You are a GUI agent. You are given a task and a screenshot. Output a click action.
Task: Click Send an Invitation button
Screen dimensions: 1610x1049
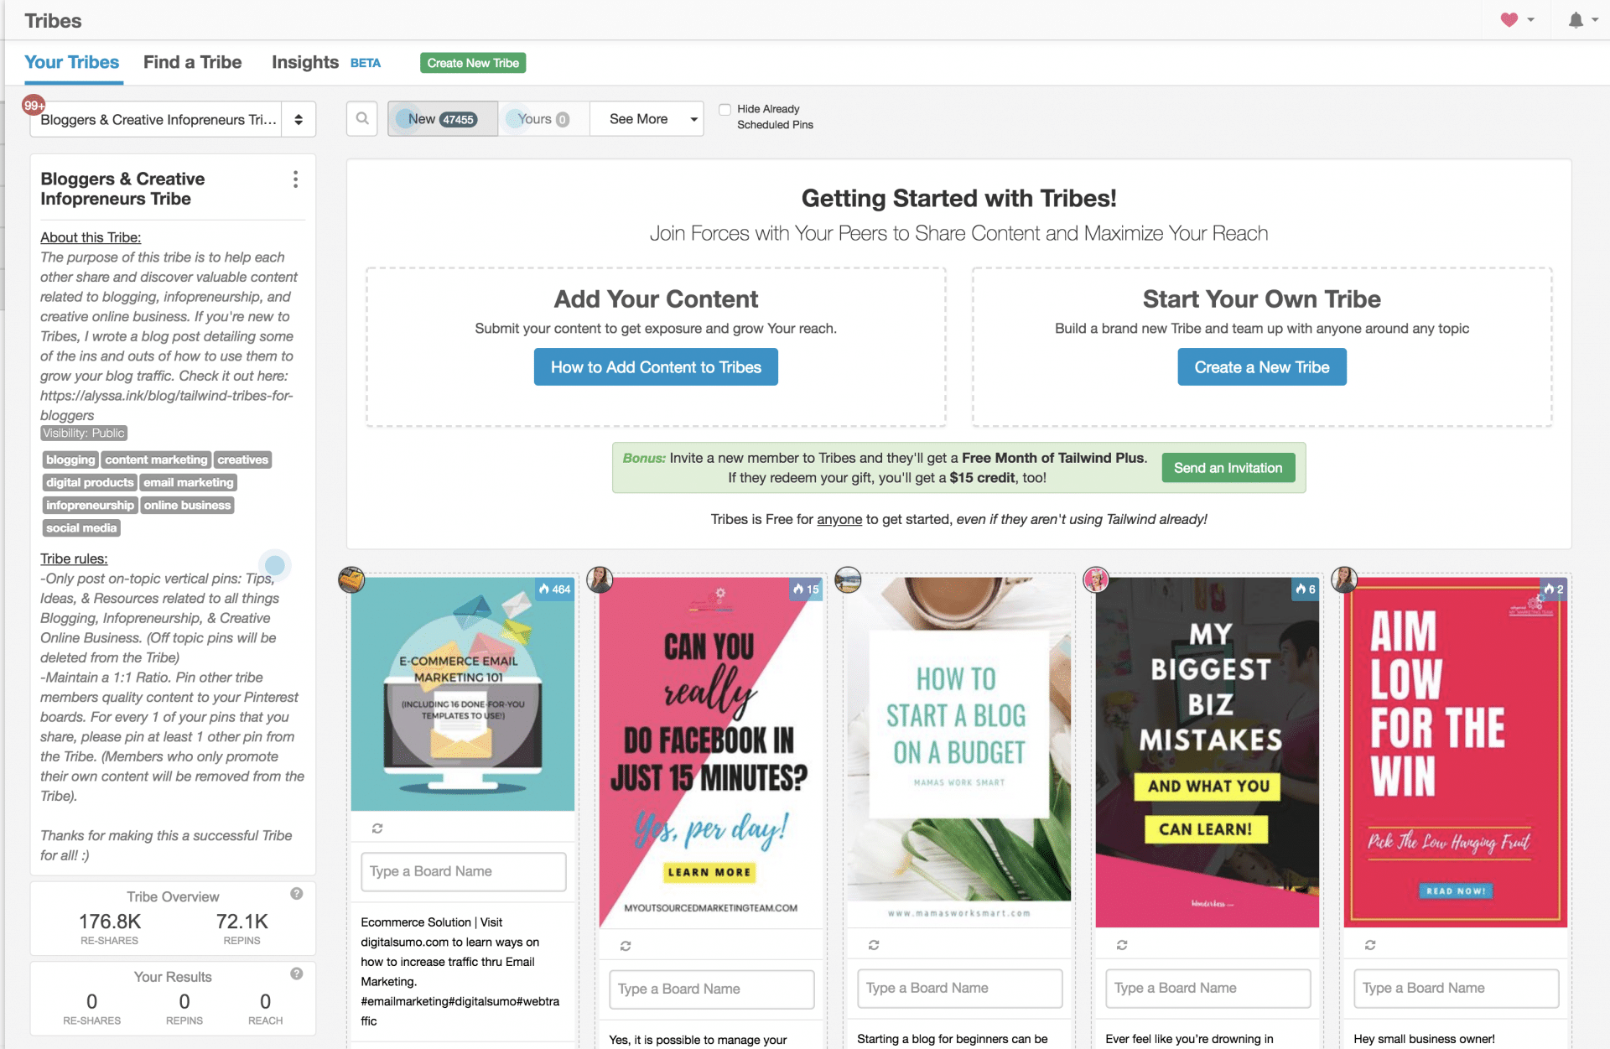click(1228, 468)
